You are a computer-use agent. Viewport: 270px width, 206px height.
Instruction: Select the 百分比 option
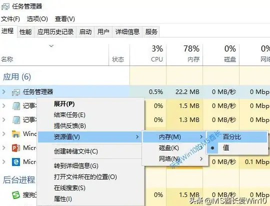tap(237, 137)
